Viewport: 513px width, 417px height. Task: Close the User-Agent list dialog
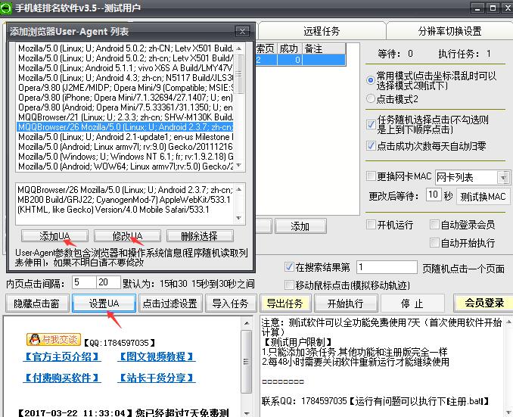(241, 32)
